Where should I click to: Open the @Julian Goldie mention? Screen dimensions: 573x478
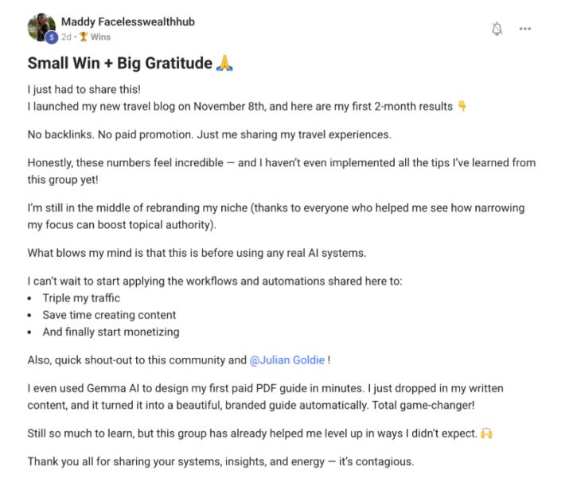[287, 359]
